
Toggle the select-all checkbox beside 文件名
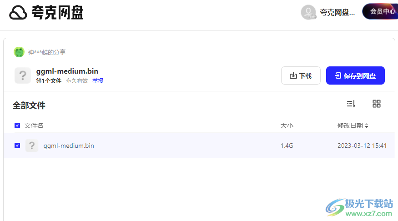coord(17,126)
